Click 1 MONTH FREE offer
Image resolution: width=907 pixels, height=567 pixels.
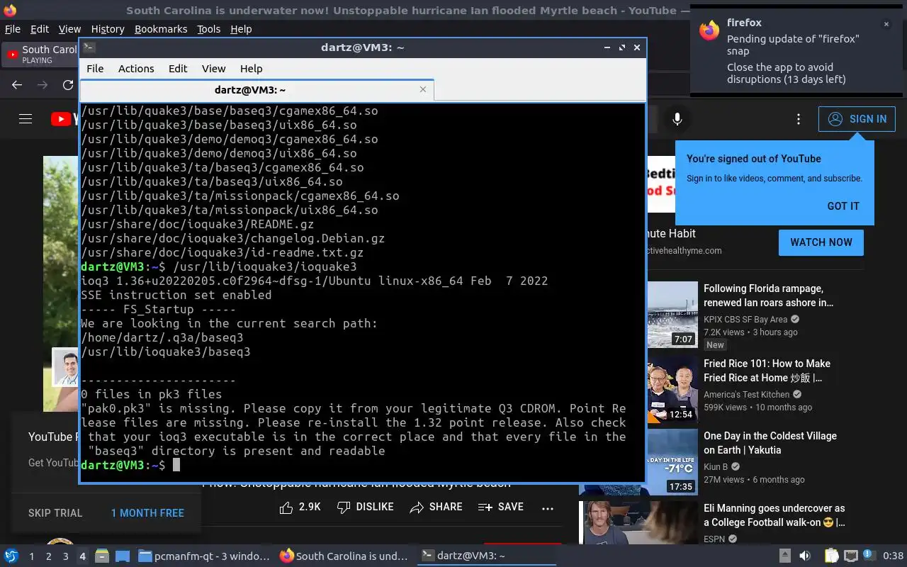[x=147, y=513]
